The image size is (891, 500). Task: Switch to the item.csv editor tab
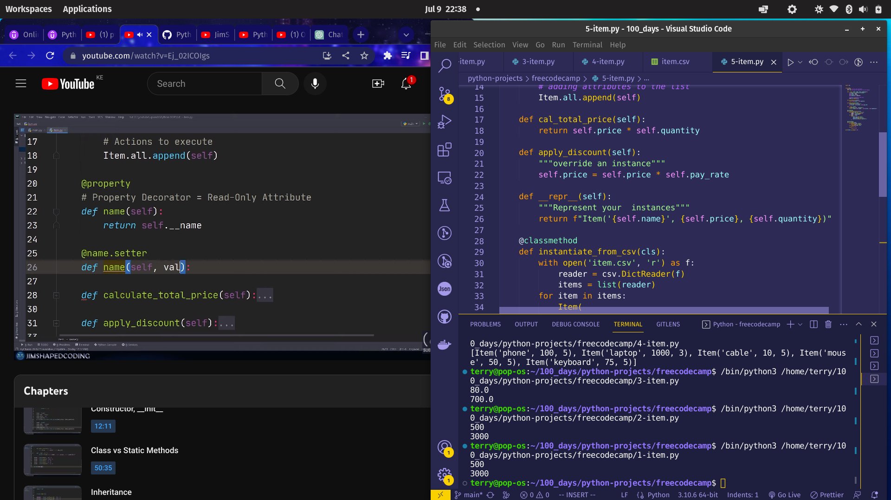pos(675,62)
